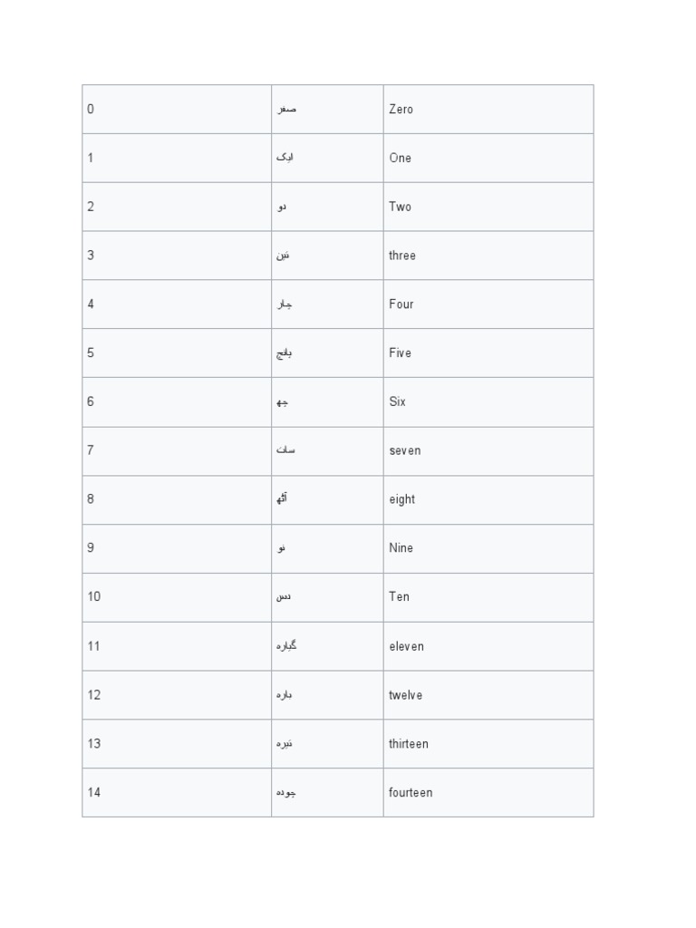Screen dimensions: 696x928
Task: Click the numeral 14 in the last row
Action: (x=94, y=793)
